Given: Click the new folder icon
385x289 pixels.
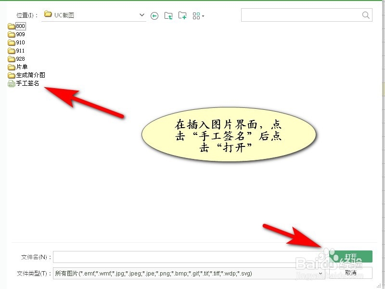Looking at the screenshot, I should pos(182,15).
